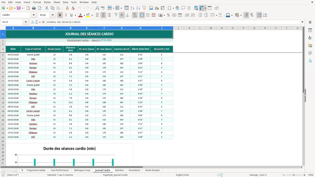
Task: Click the Define Print Area icon
Action: tap(196, 8)
